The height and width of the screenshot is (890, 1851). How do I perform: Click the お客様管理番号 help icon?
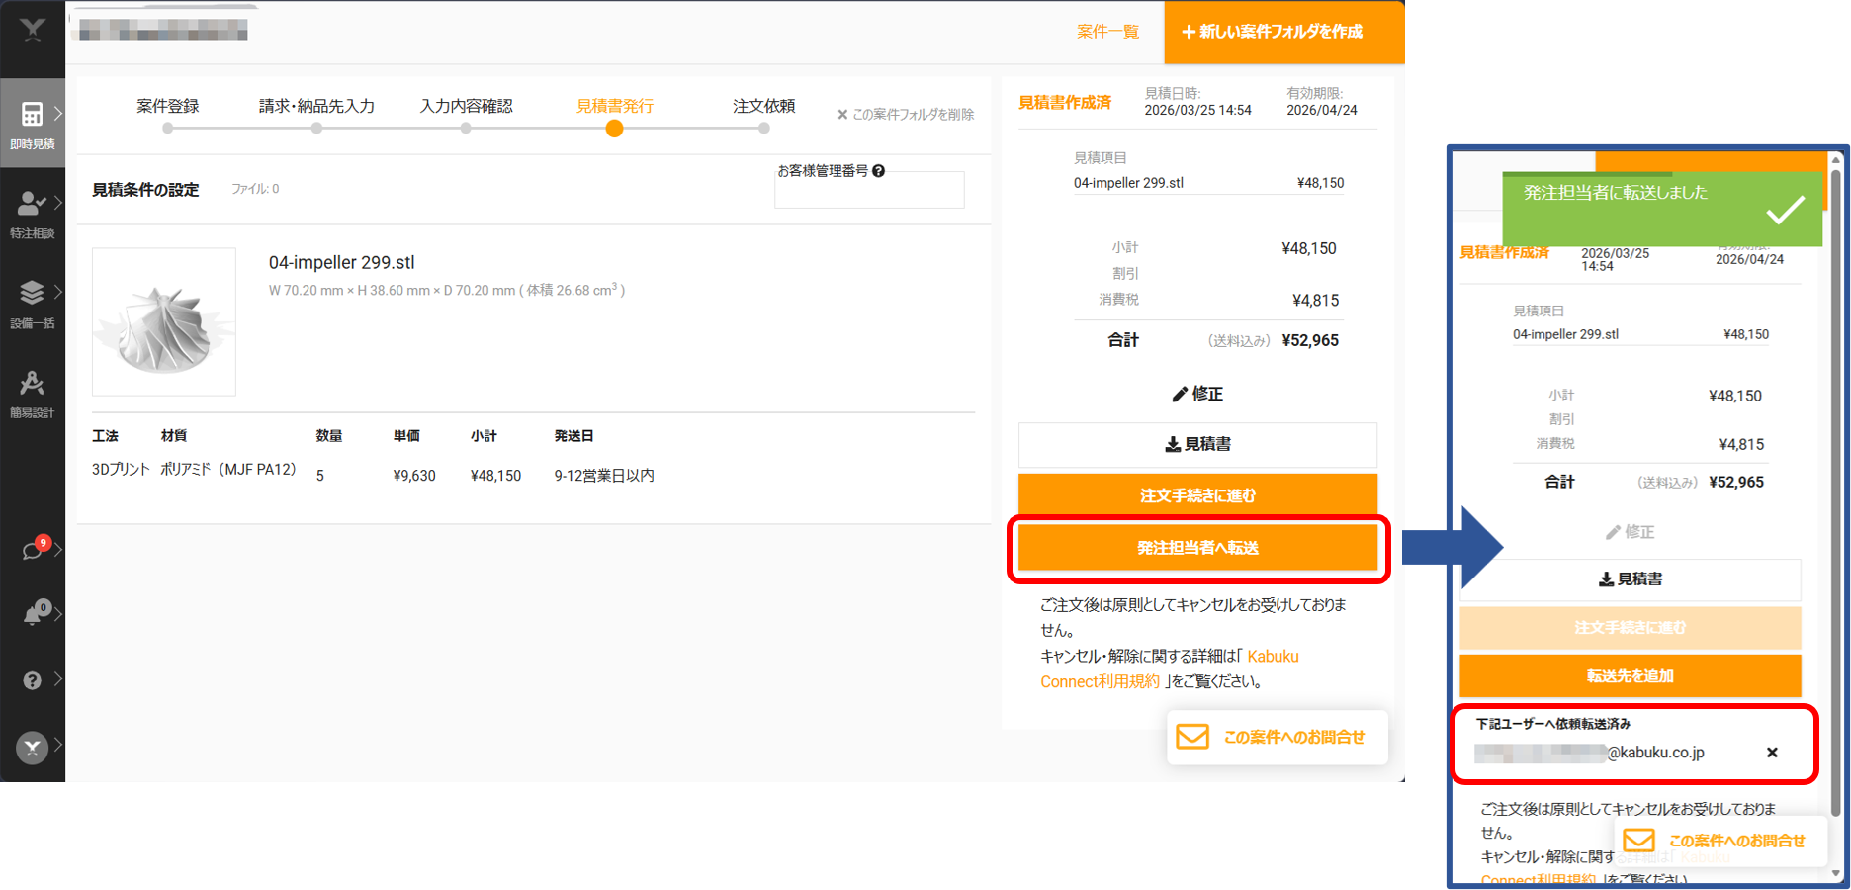878,171
